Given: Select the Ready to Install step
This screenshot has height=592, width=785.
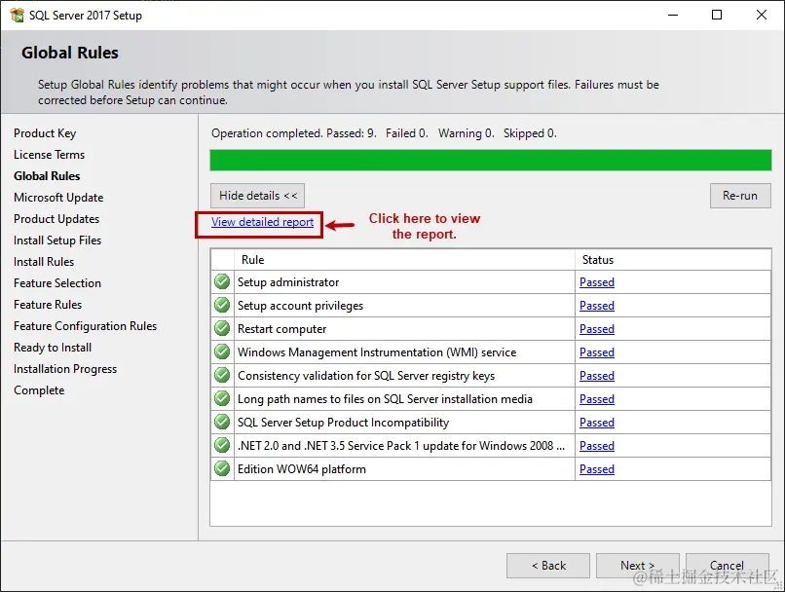Looking at the screenshot, I should pos(53,348).
